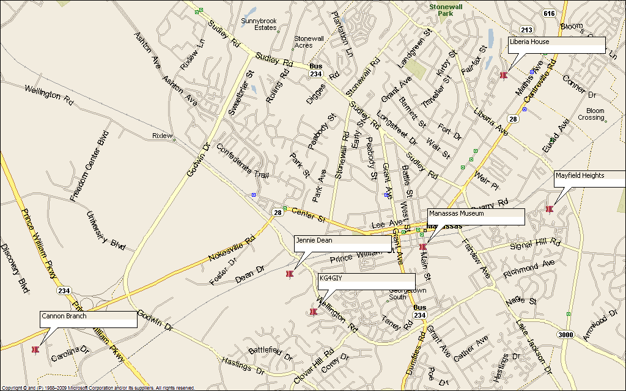Click the Cannon Branch callout label
The height and width of the screenshot is (391, 626).
[89, 320]
